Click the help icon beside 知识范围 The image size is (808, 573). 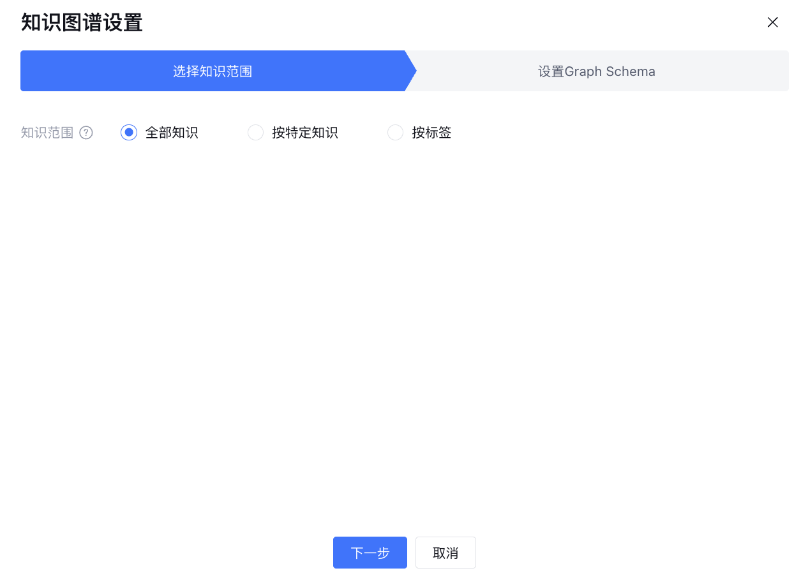pos(86,133)
